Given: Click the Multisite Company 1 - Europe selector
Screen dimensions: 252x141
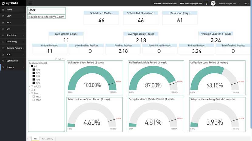Looking at the screenshot, I should [165, 3].
